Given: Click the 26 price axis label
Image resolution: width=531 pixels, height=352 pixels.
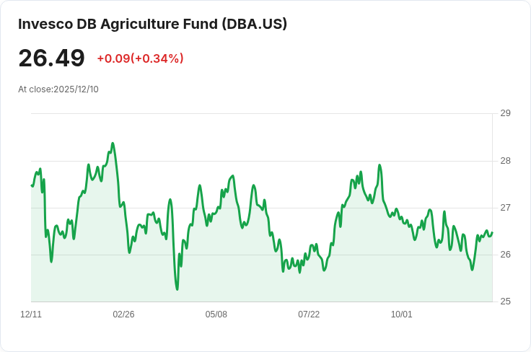Looking at the screenshot, I should click(505, 255).
